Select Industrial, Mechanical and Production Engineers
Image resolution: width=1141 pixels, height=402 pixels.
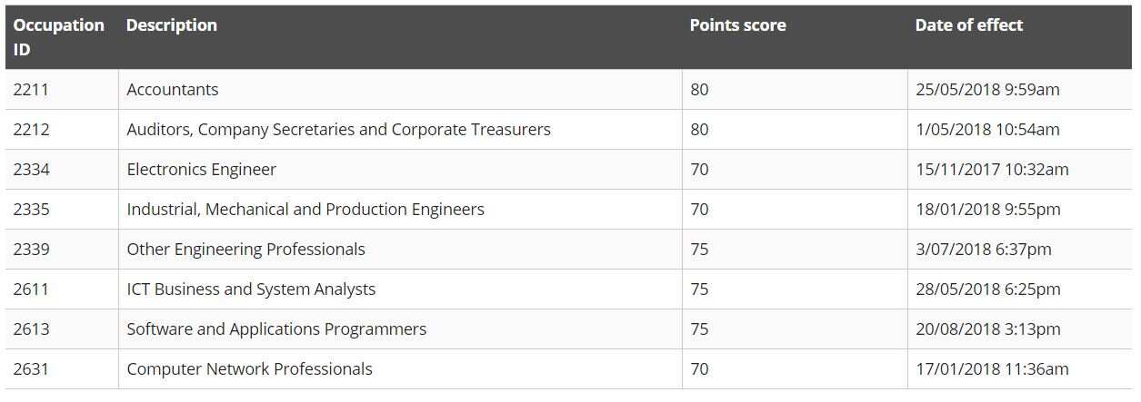pyautogui.click(x=305, y=210)
